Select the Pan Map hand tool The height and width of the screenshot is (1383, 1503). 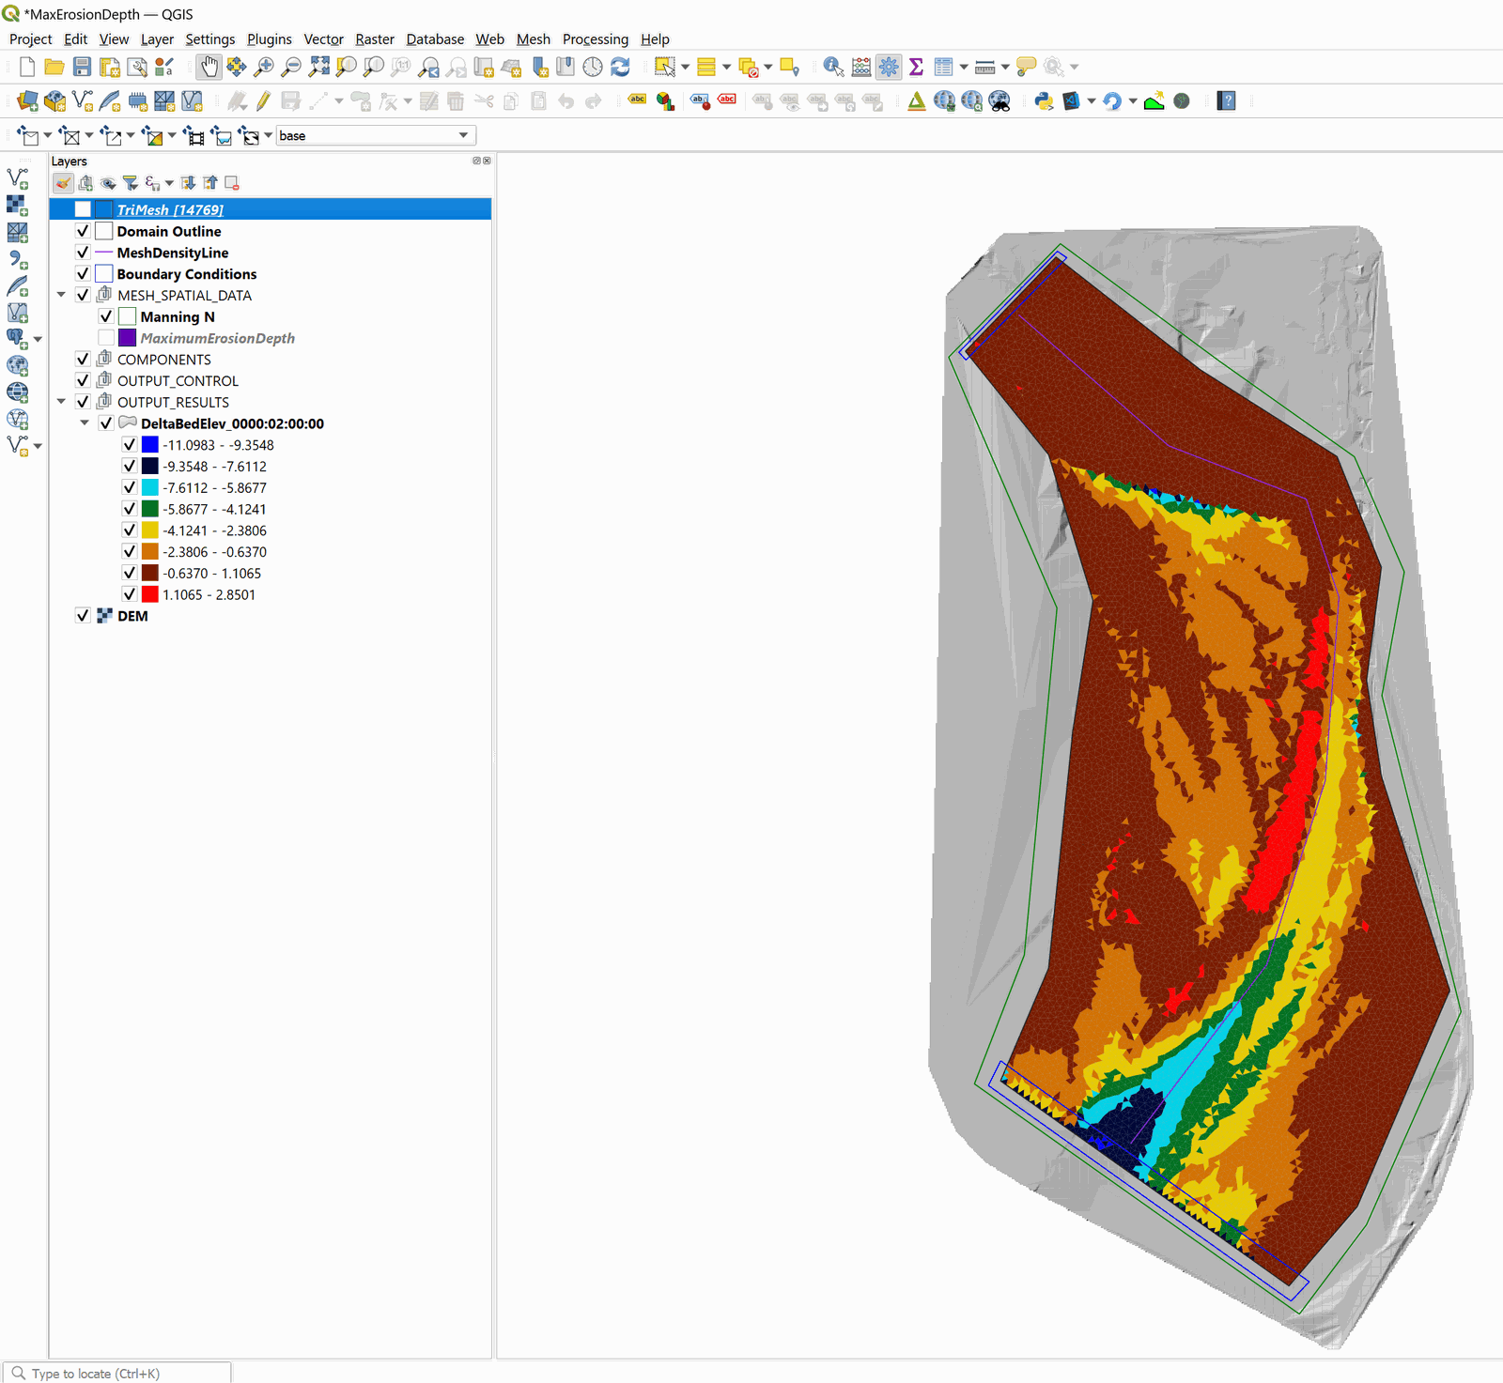pos(209,67)
